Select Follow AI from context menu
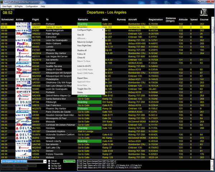 81,54
